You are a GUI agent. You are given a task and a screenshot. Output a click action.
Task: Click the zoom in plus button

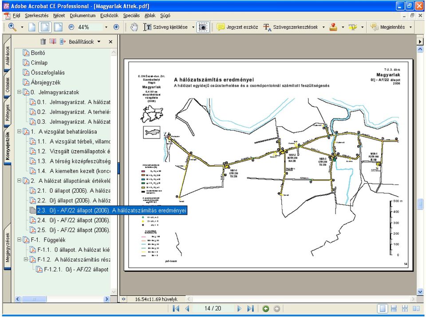point(116,27)
